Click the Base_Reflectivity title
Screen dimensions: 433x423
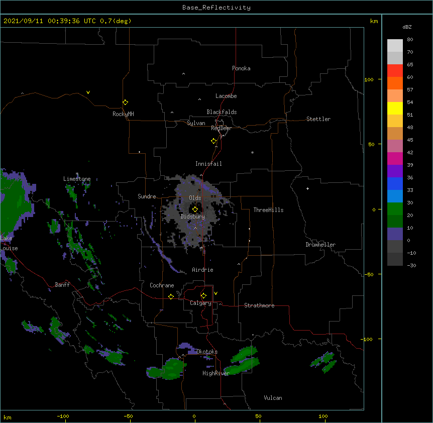216,8
